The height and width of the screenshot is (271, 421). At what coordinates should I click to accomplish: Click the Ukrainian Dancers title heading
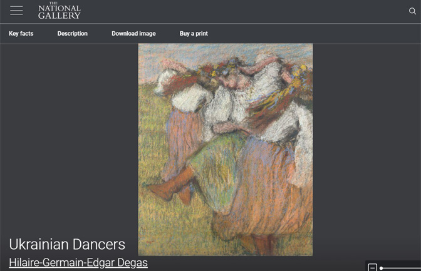click(67, 244)
